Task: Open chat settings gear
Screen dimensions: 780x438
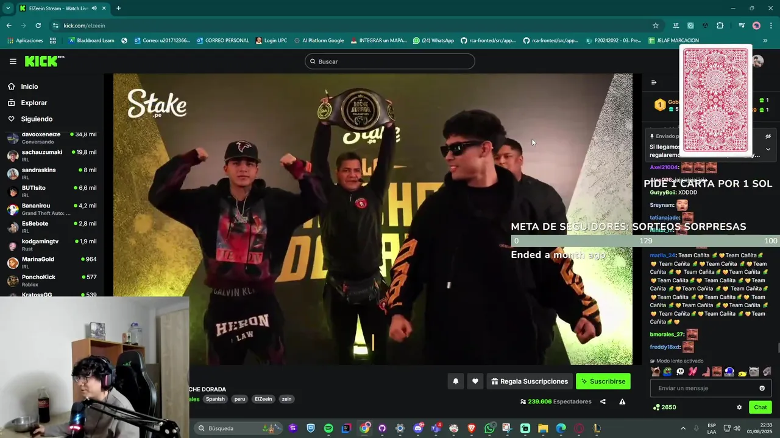Action: (x=739, y=408)
